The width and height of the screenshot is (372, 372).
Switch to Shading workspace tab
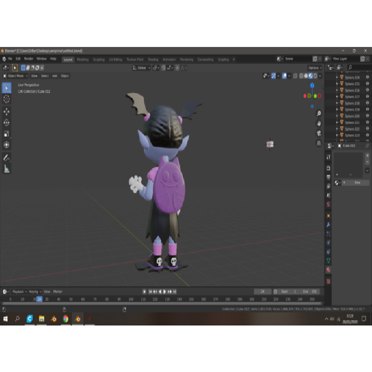153,60
